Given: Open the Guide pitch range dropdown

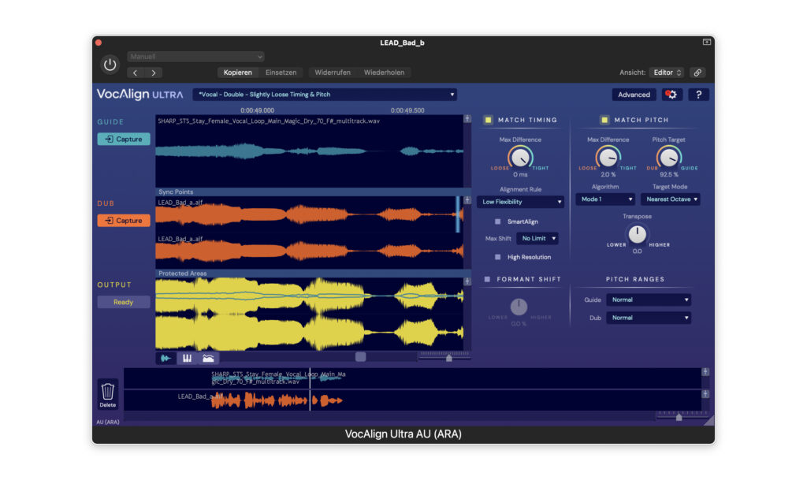Looking at the screenshot, I should [x=649, y=300].
